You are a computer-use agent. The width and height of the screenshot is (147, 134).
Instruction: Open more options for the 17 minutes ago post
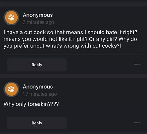[137, 123]
